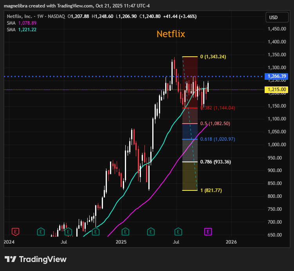
Task: Select the yellow 1,215.00 price label
Action: 276,90
